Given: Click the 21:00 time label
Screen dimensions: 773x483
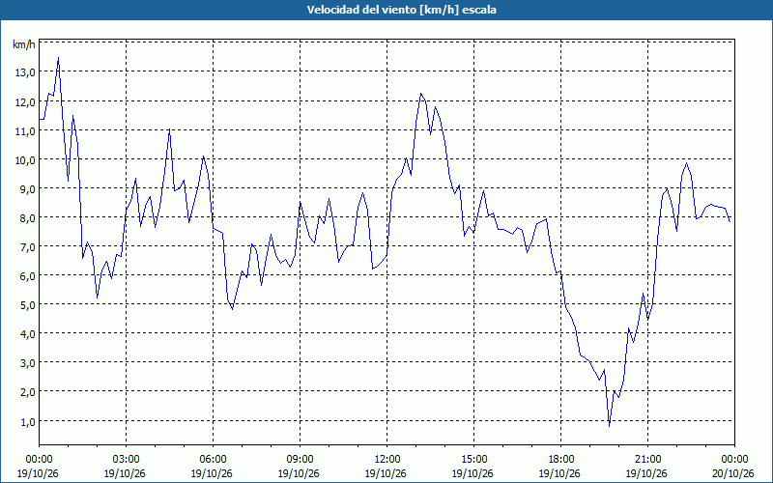Looking at the screenshot, I should [x=647, y=460].
